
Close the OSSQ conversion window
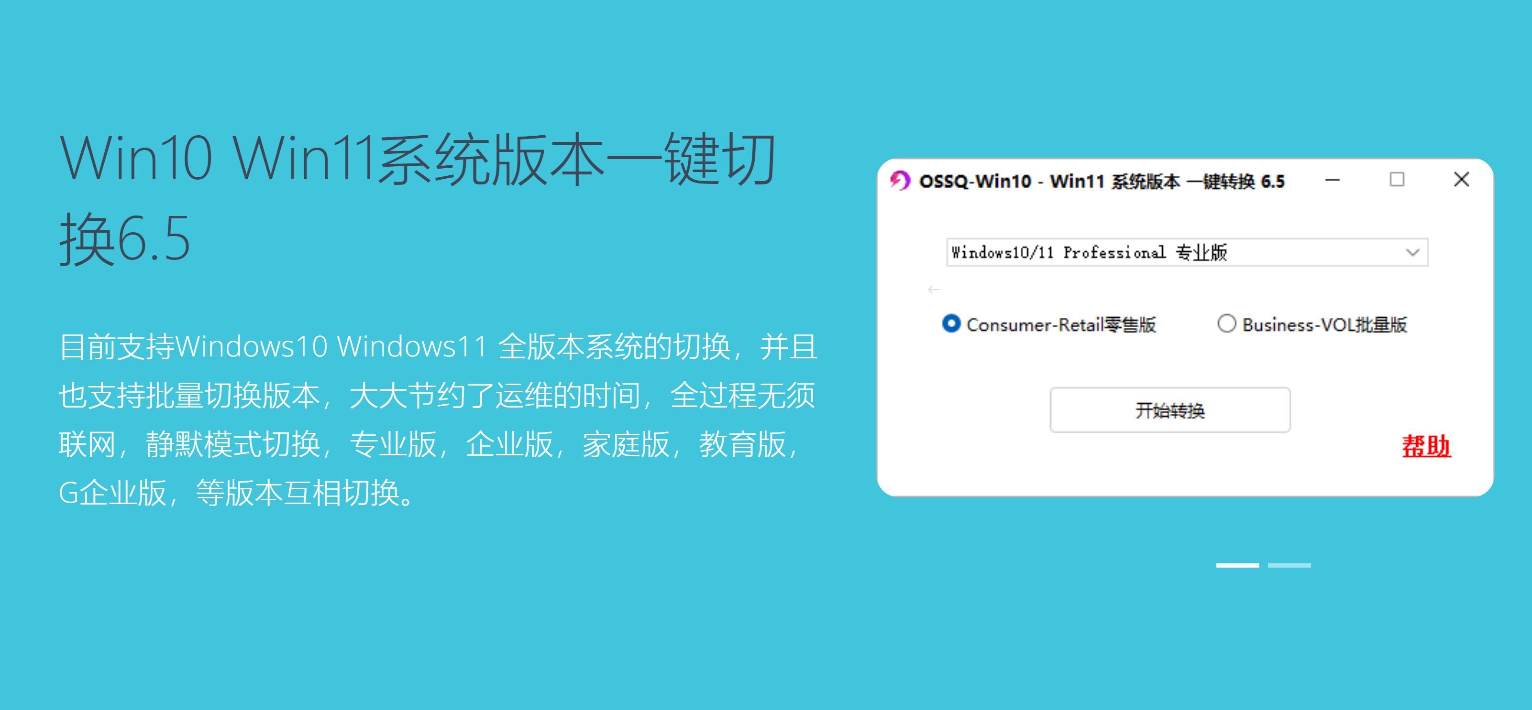point(1461,180)
